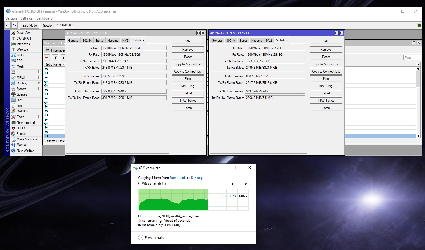
Task: Select Wireless in the sidebar
Action: [22, 50]
